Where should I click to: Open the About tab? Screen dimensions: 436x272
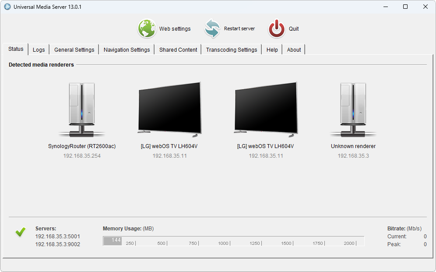pyautogui.click(x=294, y=50)
